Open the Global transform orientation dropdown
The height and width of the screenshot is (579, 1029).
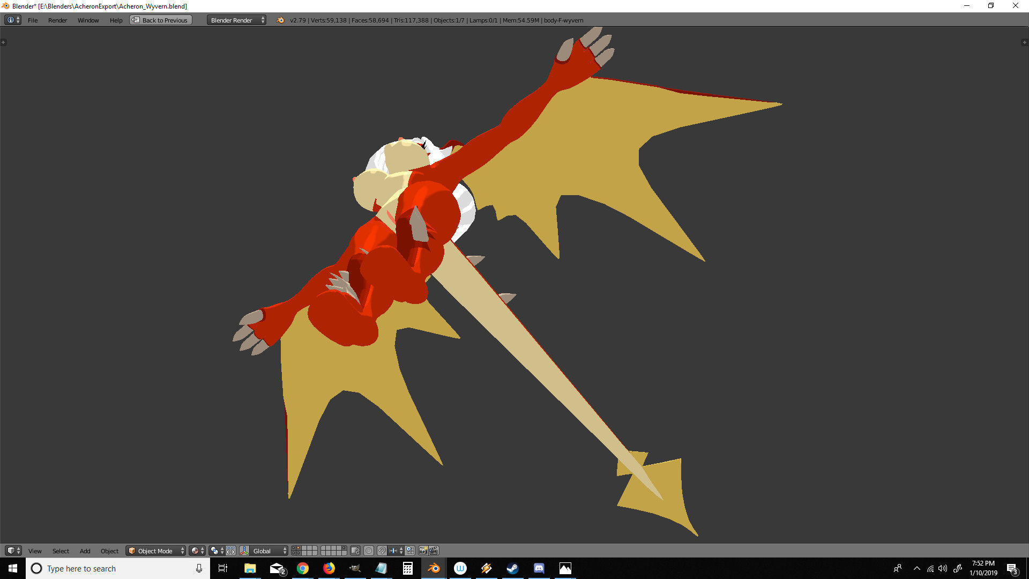pos(269,551)
